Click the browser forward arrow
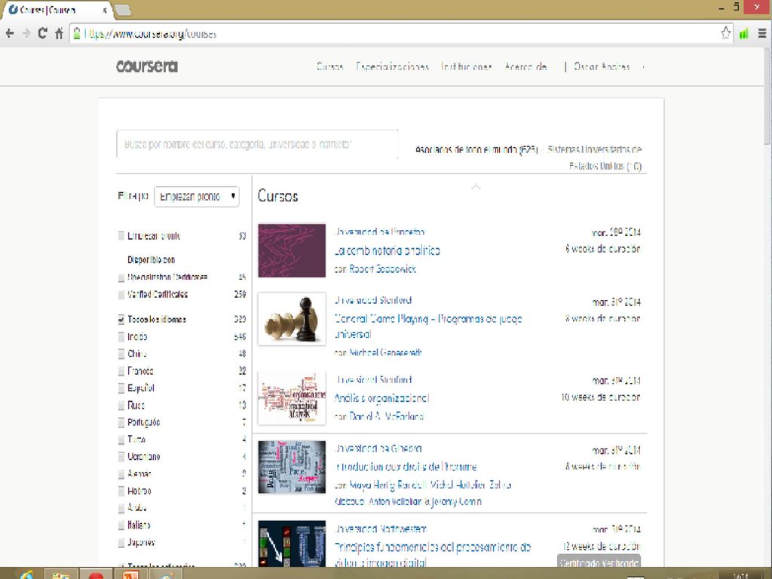 pos(26,33)
